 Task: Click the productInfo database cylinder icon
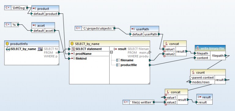7,44
